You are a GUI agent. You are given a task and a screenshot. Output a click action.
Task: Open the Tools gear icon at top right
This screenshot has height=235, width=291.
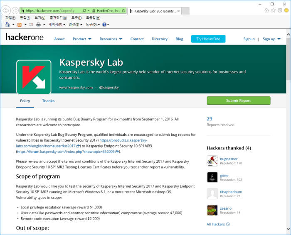[x=280, y=10]
